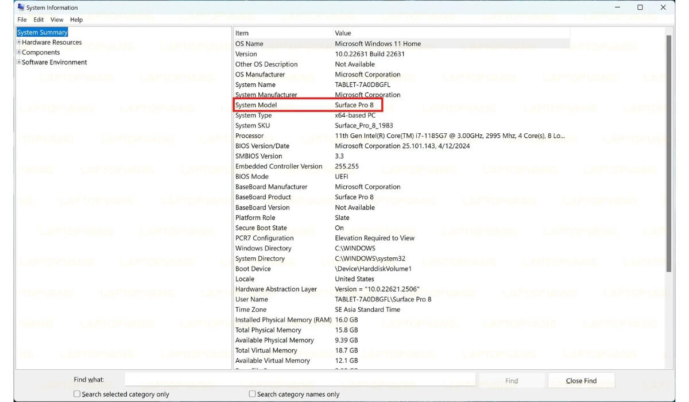This screenshot has width=689, height=402.
Task: Click the Hardware Abstraction Layer row
Action: [402, 289]
